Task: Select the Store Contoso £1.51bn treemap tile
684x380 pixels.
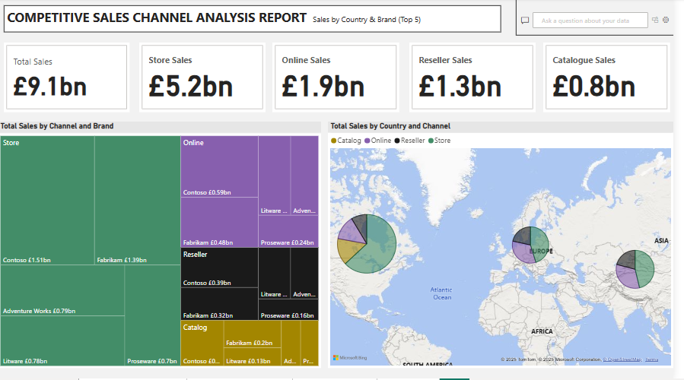Action: (x=47, y=201)
